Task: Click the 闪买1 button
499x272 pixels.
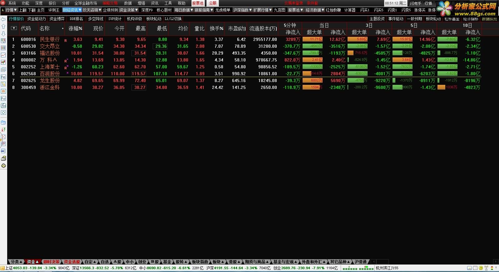Action: click(x=365, y=10)
